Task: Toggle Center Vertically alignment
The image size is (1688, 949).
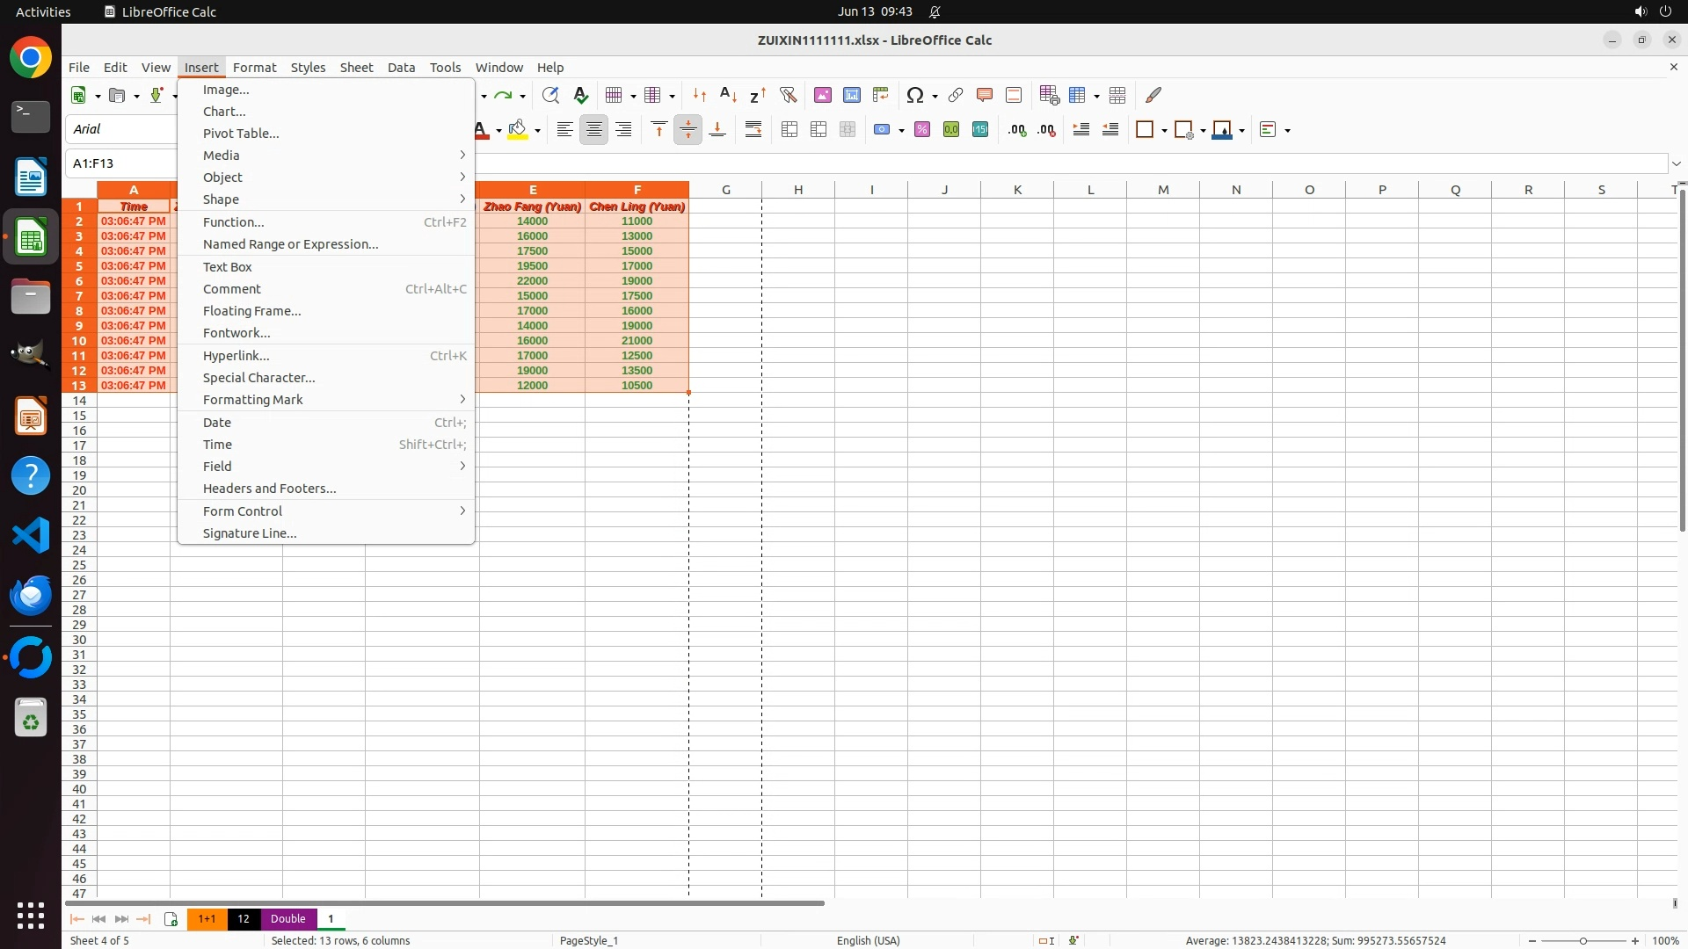Action: pyautogui.click(x=688, y=130)
